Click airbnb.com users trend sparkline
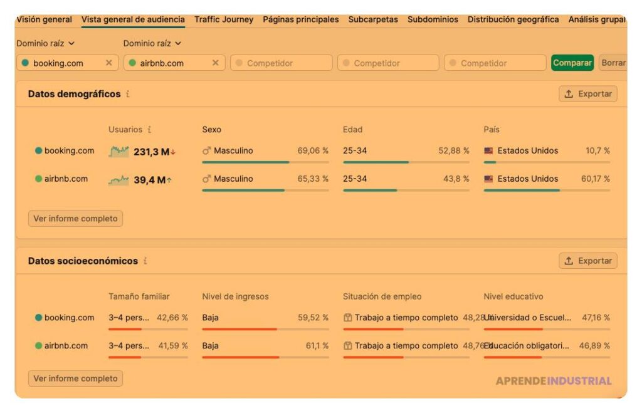 pos(118,180)
